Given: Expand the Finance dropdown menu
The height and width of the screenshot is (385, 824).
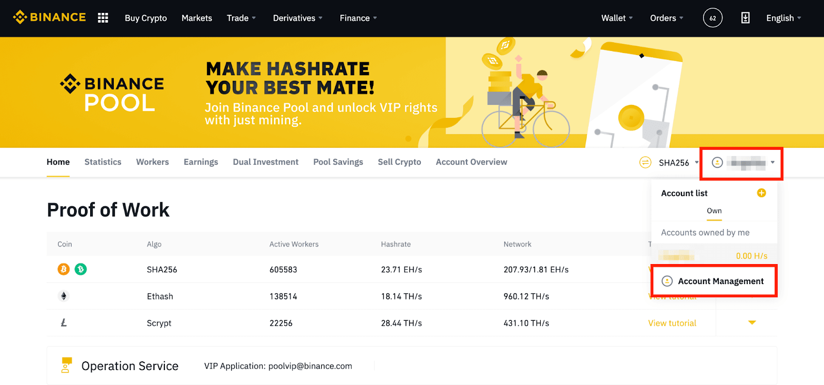Looking at the screenshot, I should 358,18.
